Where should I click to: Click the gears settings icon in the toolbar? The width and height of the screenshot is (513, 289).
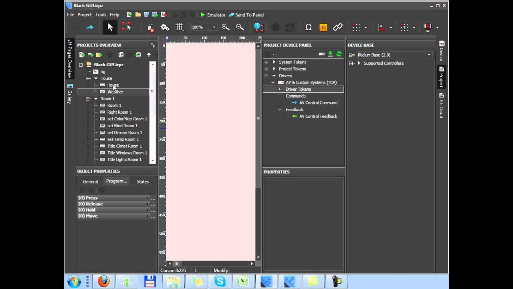(165, 27)
